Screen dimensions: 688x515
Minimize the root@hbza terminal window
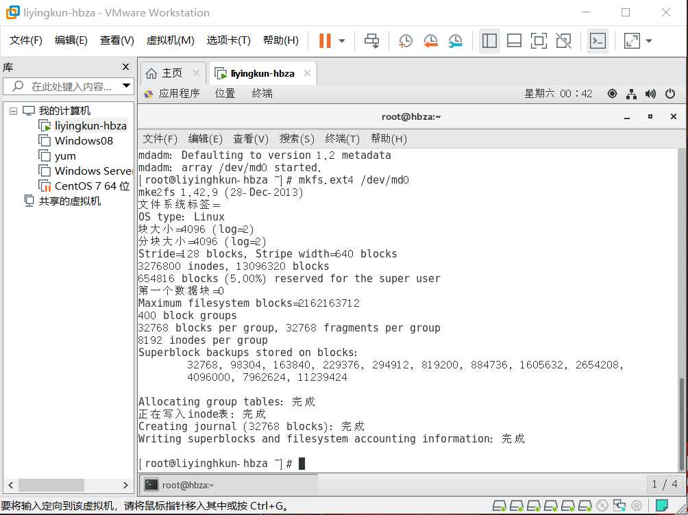[x=627, y=117]
